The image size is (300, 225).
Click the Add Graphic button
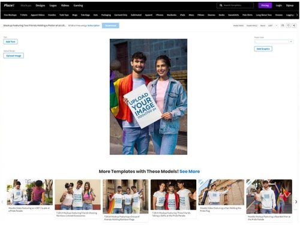[x=263, y=49]
